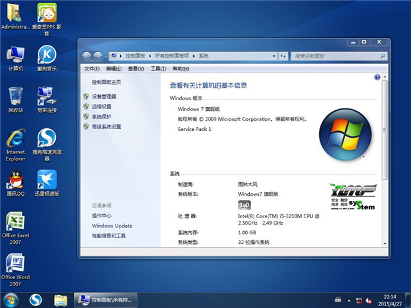The image size is (411, 308).
Task: Click the blue help question mark icon
Action: point(377,77)
